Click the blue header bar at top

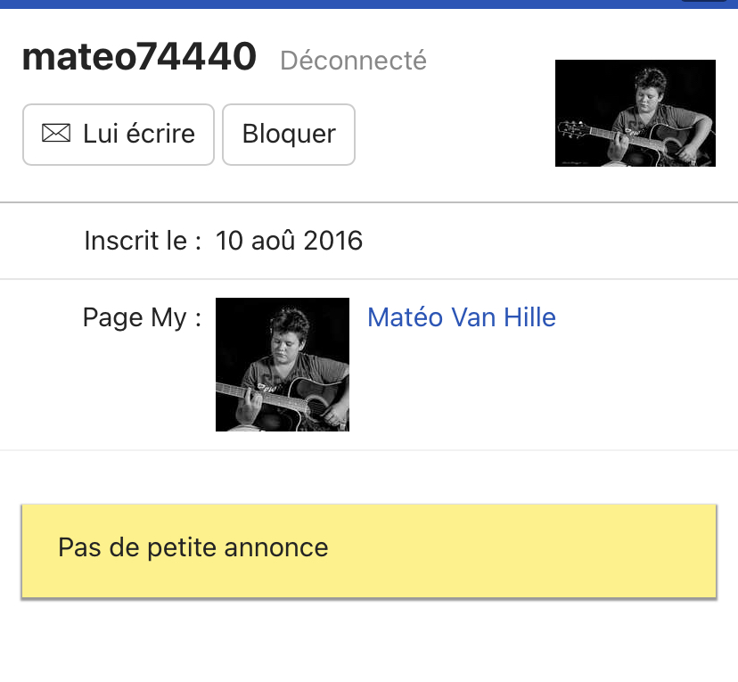[369, 4]
